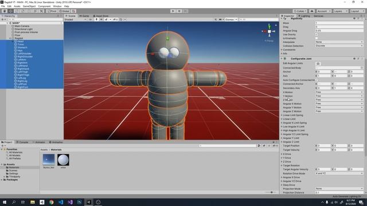Open Visual Studio from the taskbar
The height and width of the screenshot is (206, 367).
point(70,202)
